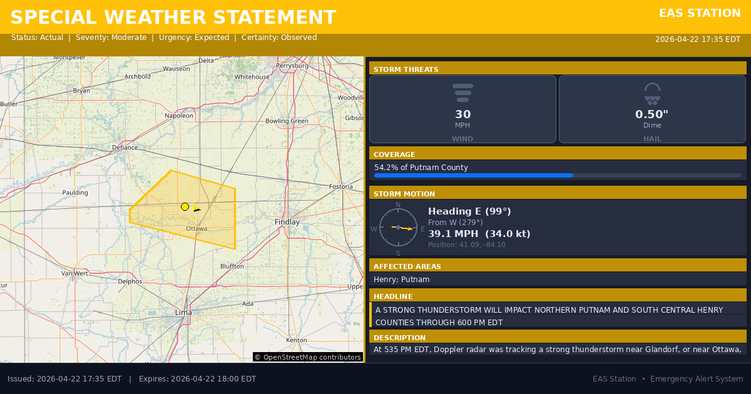Click the black storm direction arrow on map
The width and height of the screenshot is (751, 394).
(197, 210)
